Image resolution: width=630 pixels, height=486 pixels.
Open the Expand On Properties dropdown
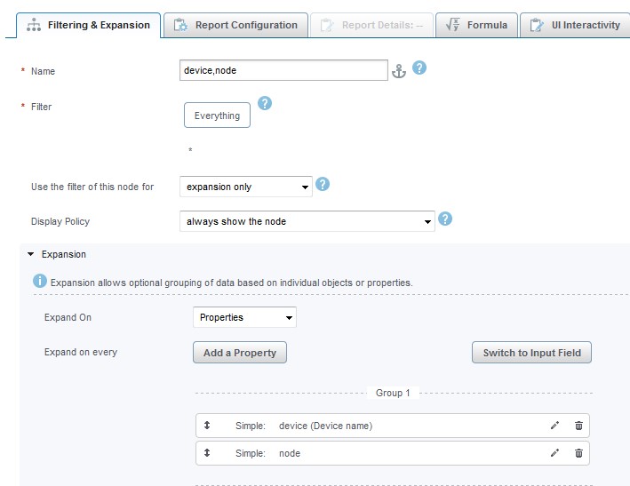click(244, 317)
